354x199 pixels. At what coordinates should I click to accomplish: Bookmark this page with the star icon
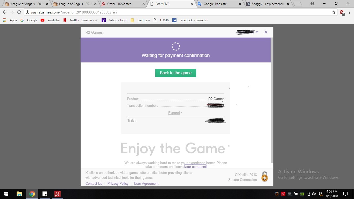click(334, 12)
